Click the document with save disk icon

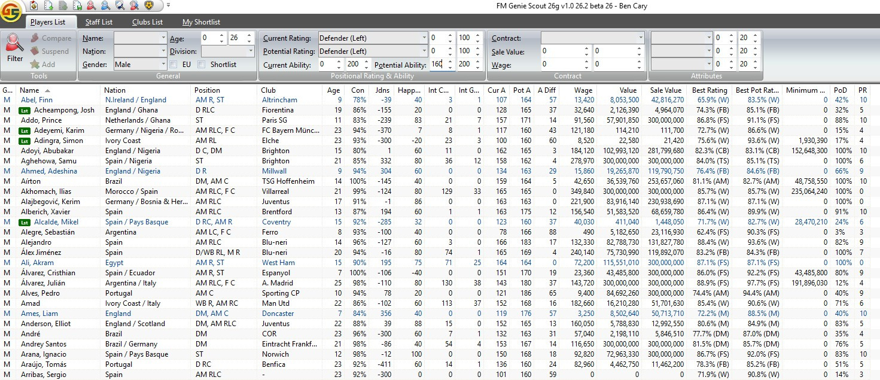[77, 5]
